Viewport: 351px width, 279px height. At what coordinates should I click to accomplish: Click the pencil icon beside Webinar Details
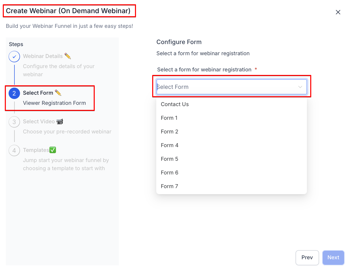tap(68, 56)
